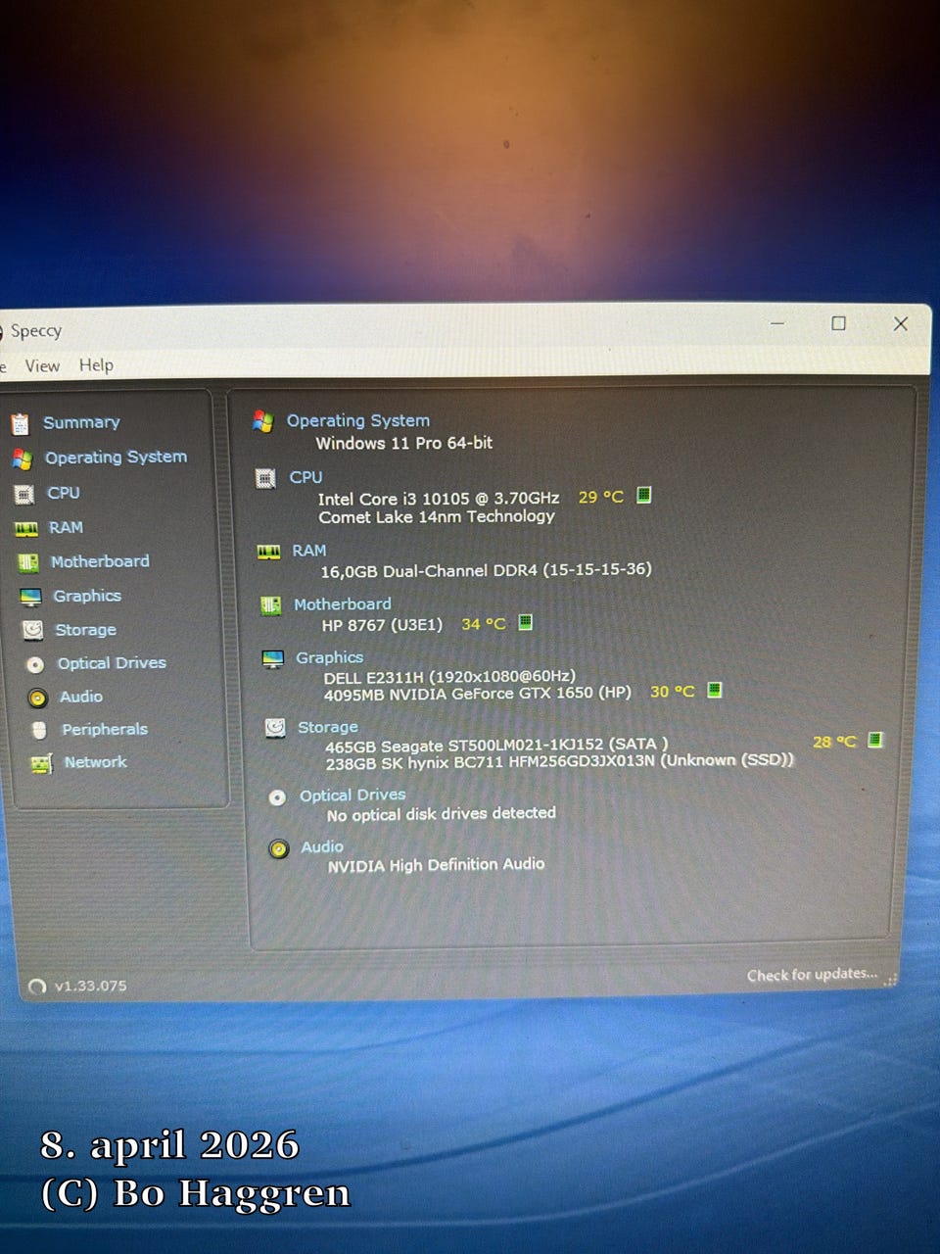Click Check for updates link
The width and height of the screenshot is (940, 1254).
(813, 975)
